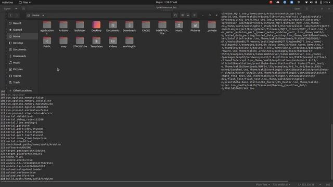The height and width of the screenshot is (187, 333).
Task: Select Pictures in sidebar
Action: click(x=22, y=69)
